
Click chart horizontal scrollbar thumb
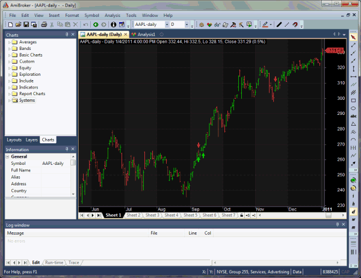pyautogui.click(x=329, y=215)
